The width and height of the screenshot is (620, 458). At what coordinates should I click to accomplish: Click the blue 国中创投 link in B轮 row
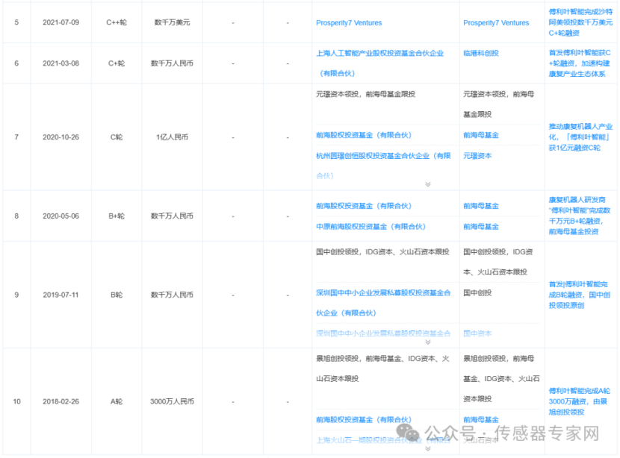coord(477,293)
